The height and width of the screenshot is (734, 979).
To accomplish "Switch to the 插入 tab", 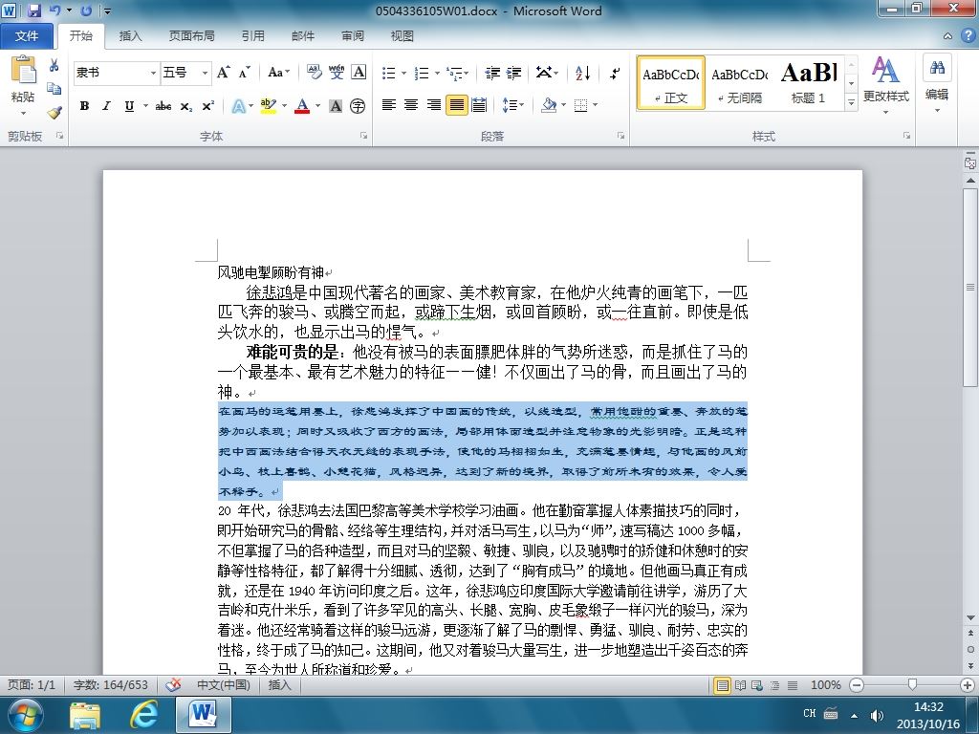I will [x=130, y=36].
